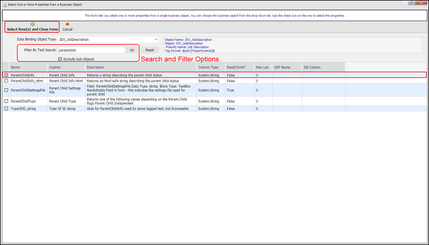Uncheck the ParentChildInfo row checkbox
Viewport: 429px width, 245px height.
6,75
